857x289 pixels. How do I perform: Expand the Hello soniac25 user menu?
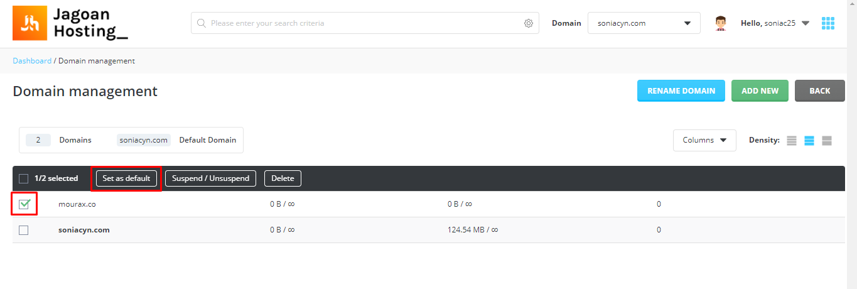[775, 23]
